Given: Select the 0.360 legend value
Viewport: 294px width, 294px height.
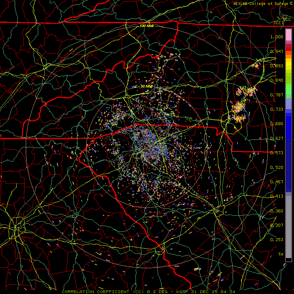Looking at the screenshot, I should [x=277, y=211].
